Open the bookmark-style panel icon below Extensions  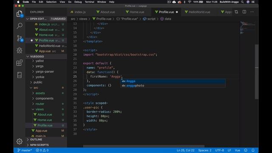point(20,75)
